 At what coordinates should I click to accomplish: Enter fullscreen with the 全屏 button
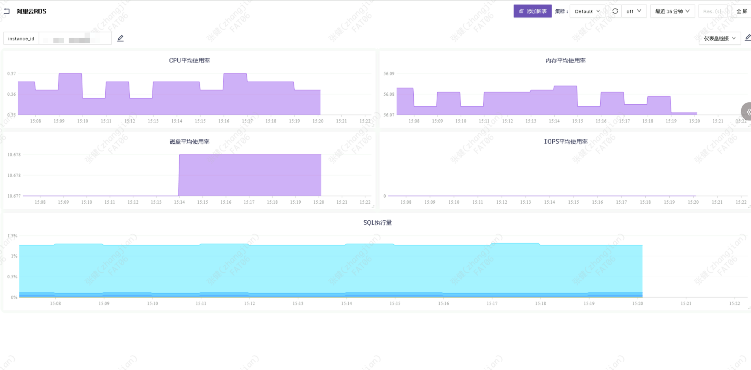(741, 11)
